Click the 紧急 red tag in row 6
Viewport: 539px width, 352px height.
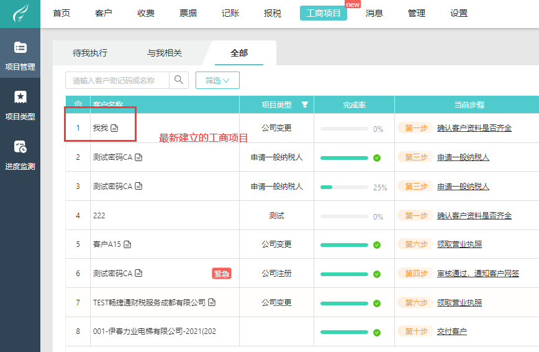tap(222, 274)
